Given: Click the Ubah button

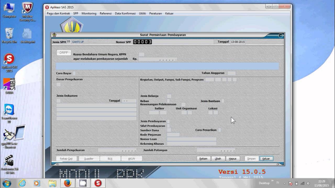Looking at the screenshot, I should pyautogui.click(x=218, y=158).
